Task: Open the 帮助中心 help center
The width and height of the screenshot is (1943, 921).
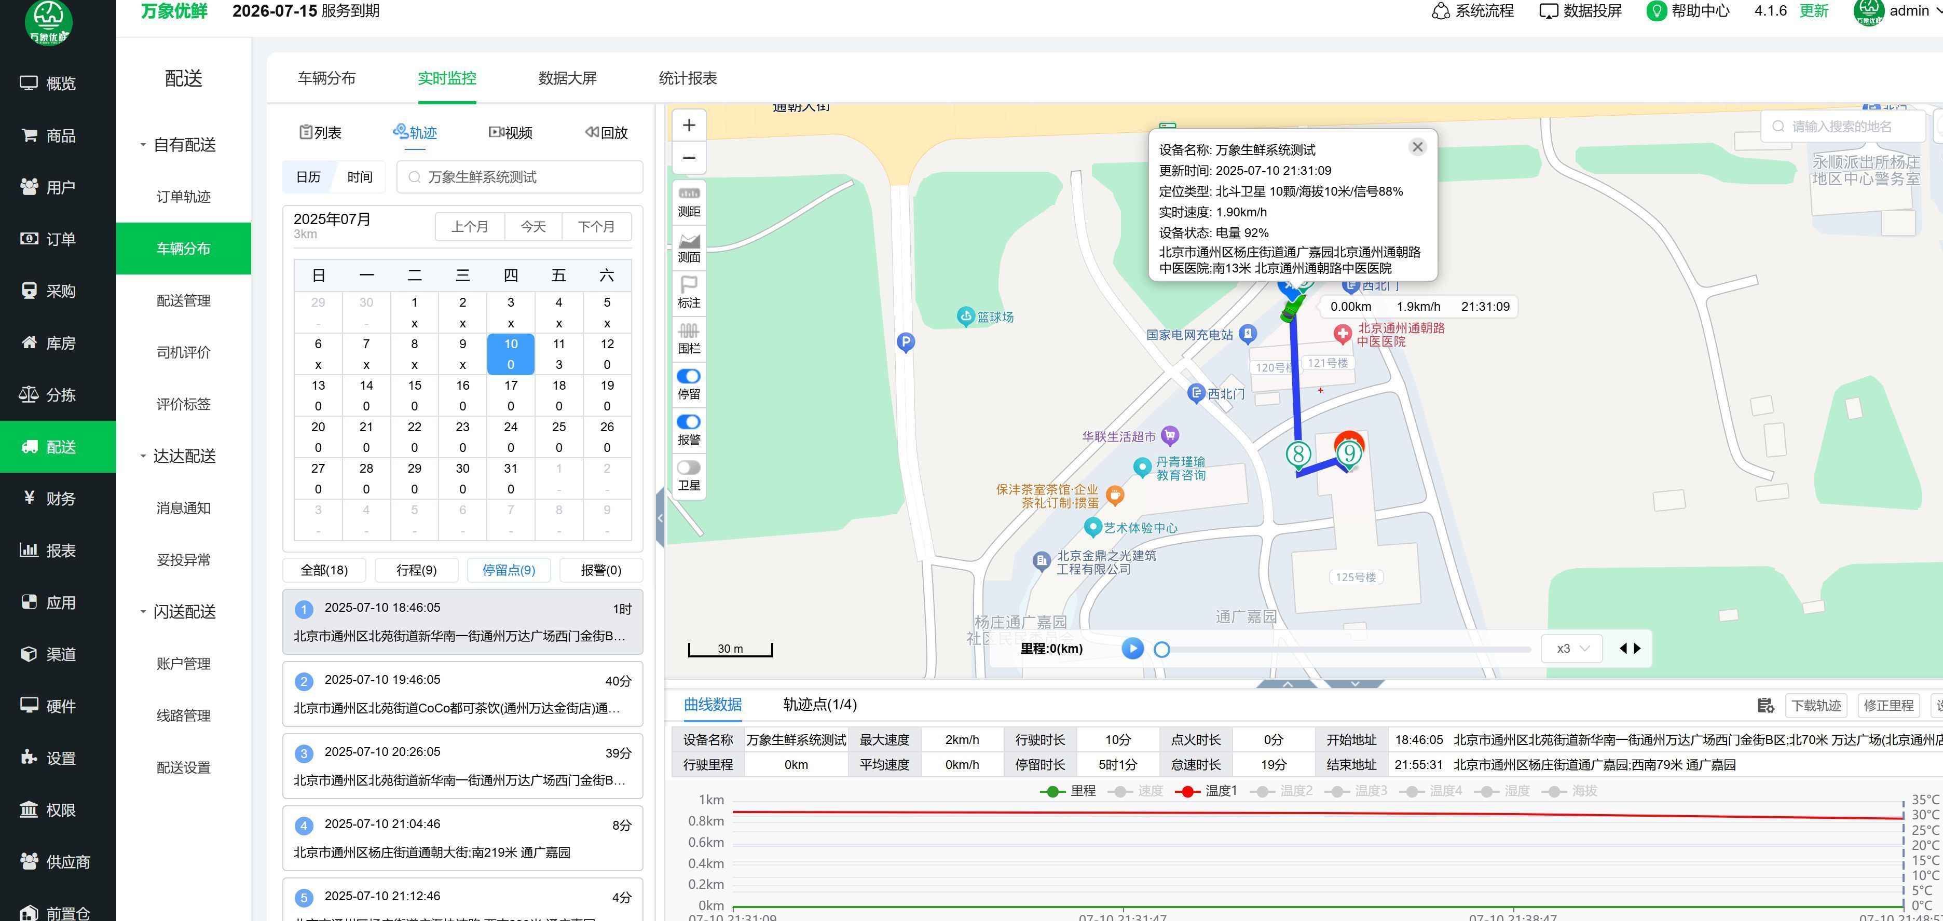Action: tap(1688, 11)
